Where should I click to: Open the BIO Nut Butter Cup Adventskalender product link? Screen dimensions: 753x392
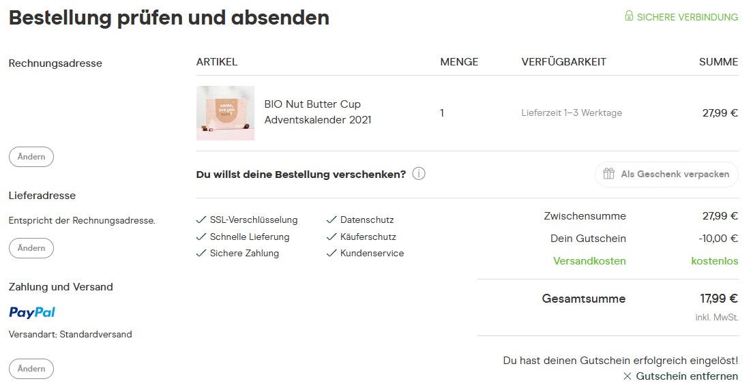[x=319, y=112]
